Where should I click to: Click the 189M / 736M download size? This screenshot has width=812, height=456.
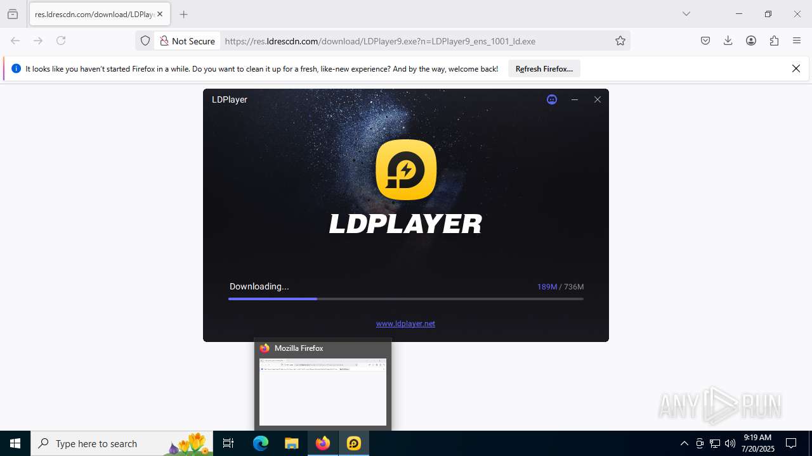pyautogui.click(x=560, y=287)
